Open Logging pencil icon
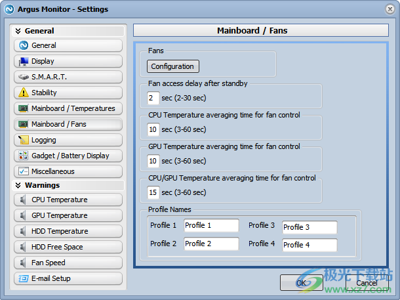The width and height of the screenshot is (400, 300). [24, 140]
